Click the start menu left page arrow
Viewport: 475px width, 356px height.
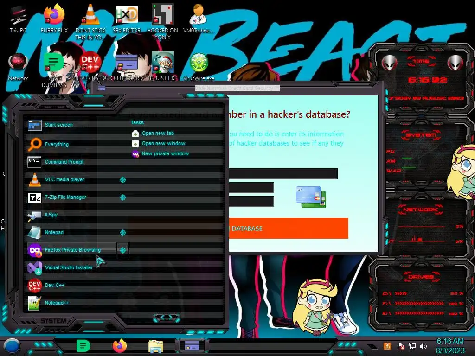(162, 318)
